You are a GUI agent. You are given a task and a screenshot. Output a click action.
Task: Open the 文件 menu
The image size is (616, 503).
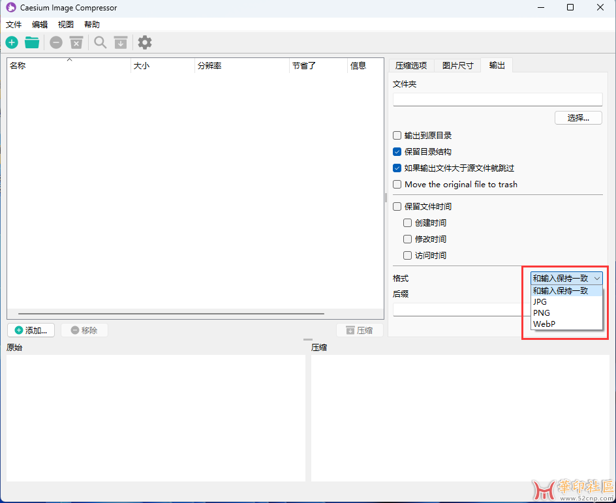[x=14, y=24]
